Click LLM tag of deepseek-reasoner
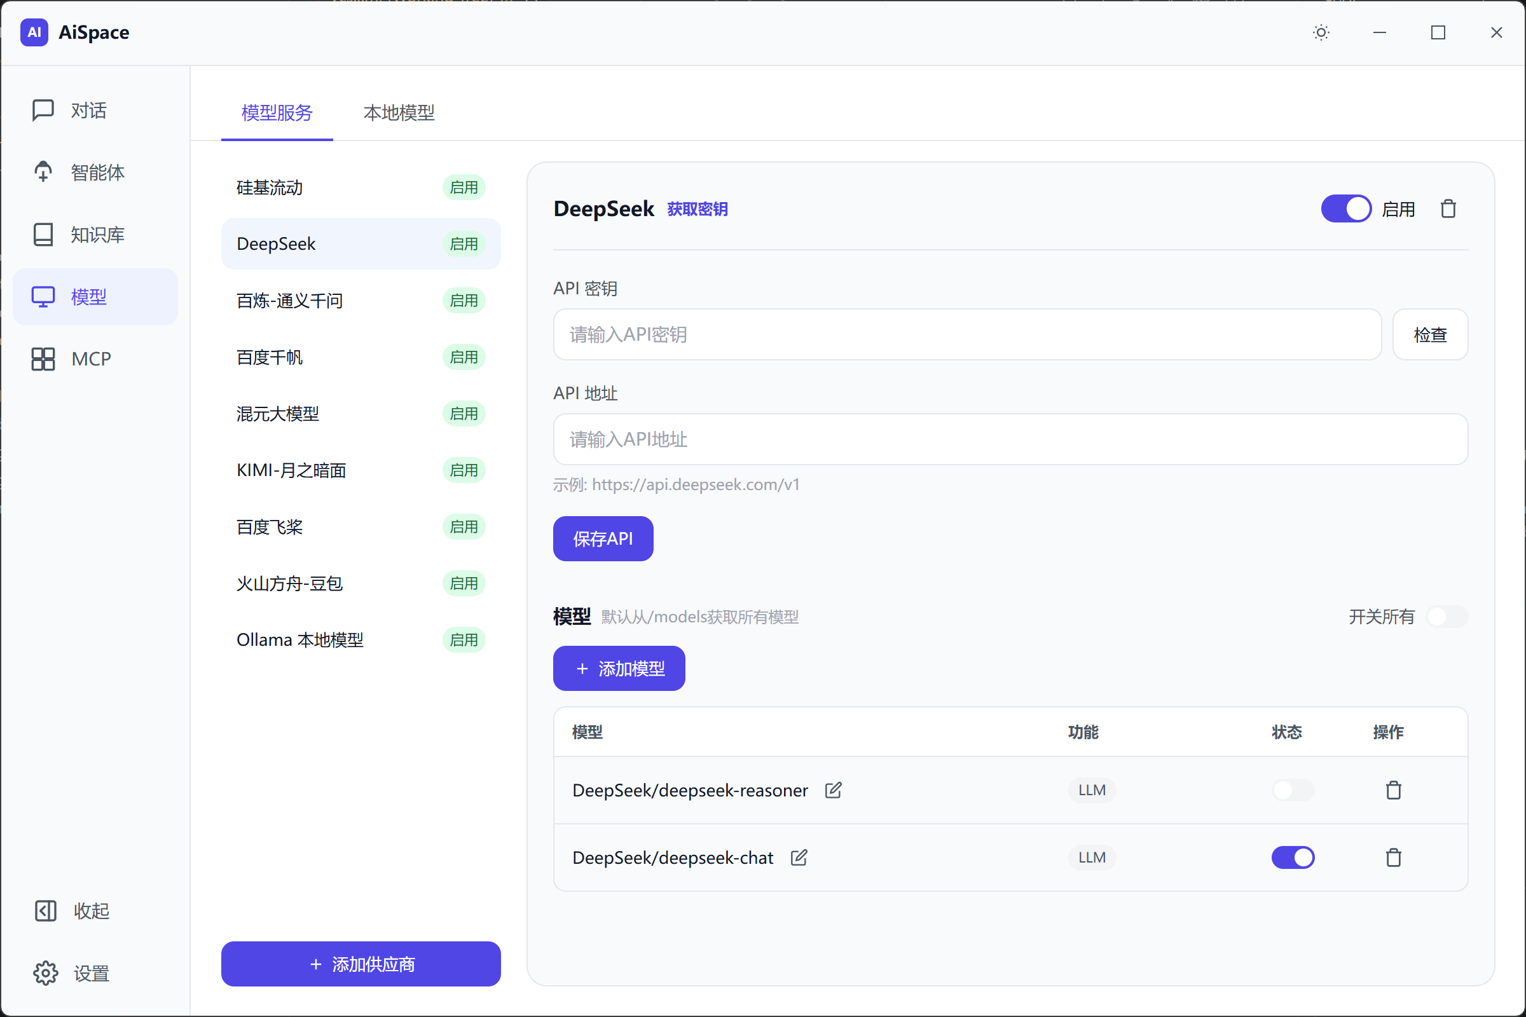The width and height of the screenshot is (1526, 1017). tap(1092, 790)
